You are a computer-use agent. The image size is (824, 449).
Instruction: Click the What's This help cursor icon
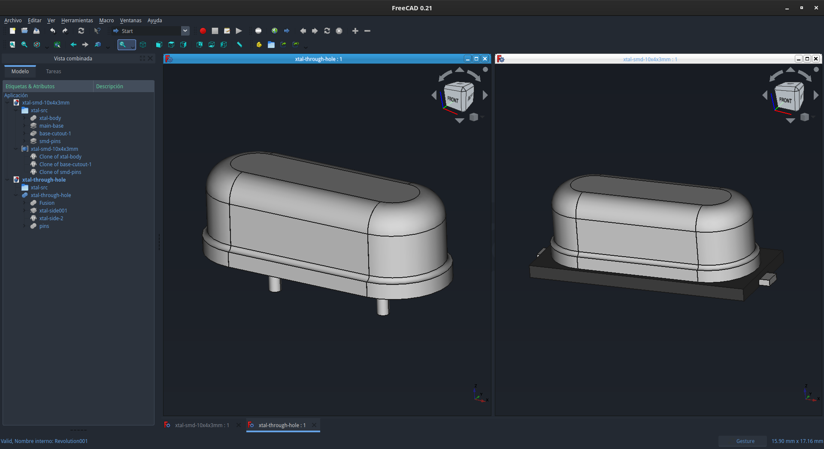97,31
